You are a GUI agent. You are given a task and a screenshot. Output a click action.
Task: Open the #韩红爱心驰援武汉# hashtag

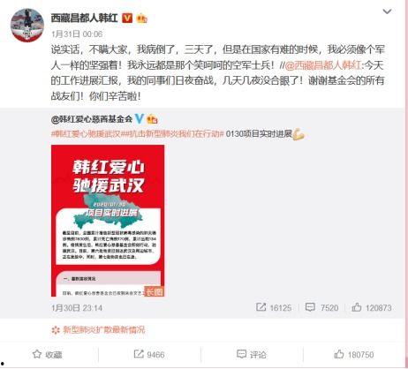click(x=86, y=134)
